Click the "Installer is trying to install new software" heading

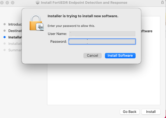point(83,16)
